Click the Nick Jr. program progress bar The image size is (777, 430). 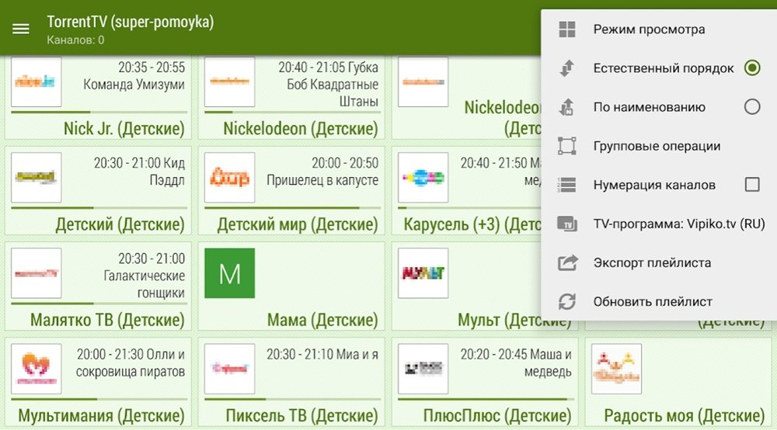(x=99, y=112)
